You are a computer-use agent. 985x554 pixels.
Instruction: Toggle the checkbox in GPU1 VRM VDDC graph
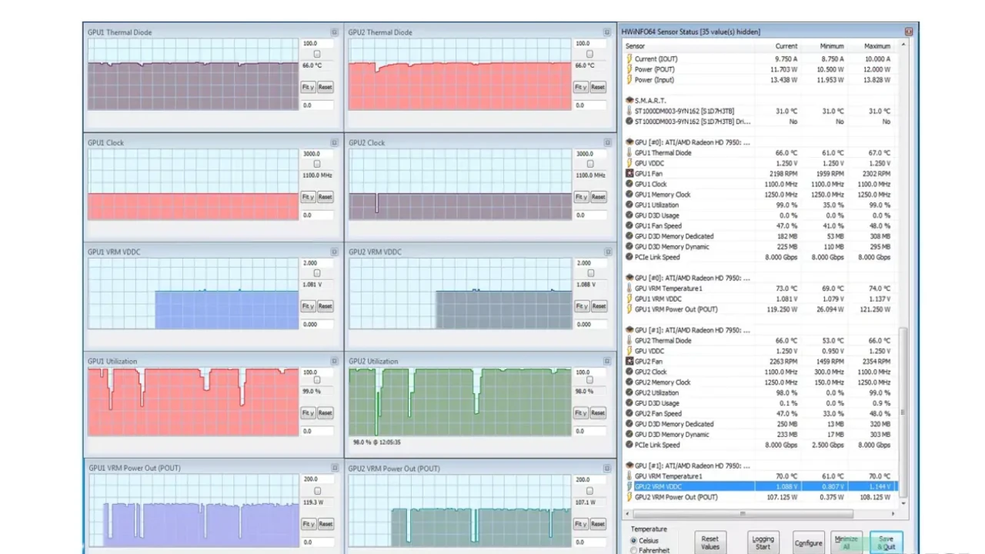coord(317,273)
